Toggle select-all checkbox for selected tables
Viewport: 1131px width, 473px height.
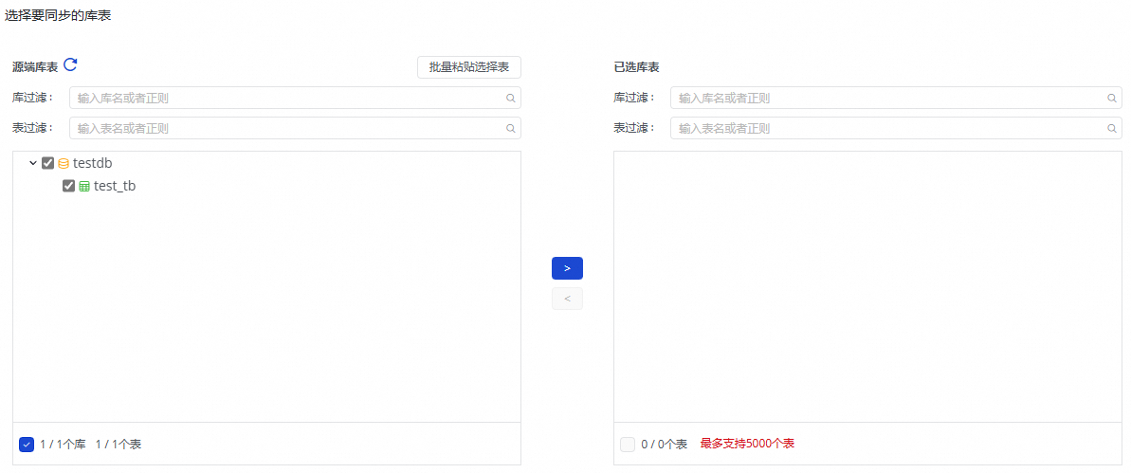coord(628,445)
